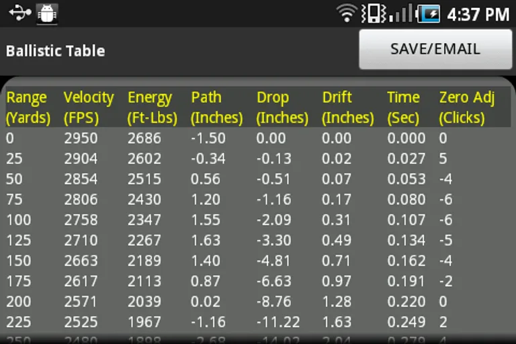Select the Range (Yards) column header
The height and width of the screenshot is (344, 516).
[28, 107]
